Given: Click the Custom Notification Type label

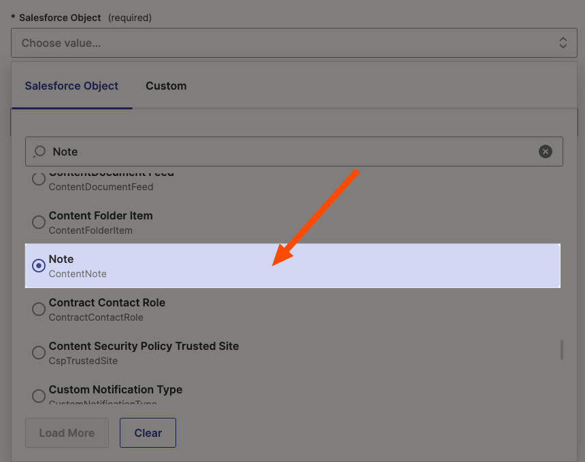Looking at the screenshot, I should click(116, 390).
